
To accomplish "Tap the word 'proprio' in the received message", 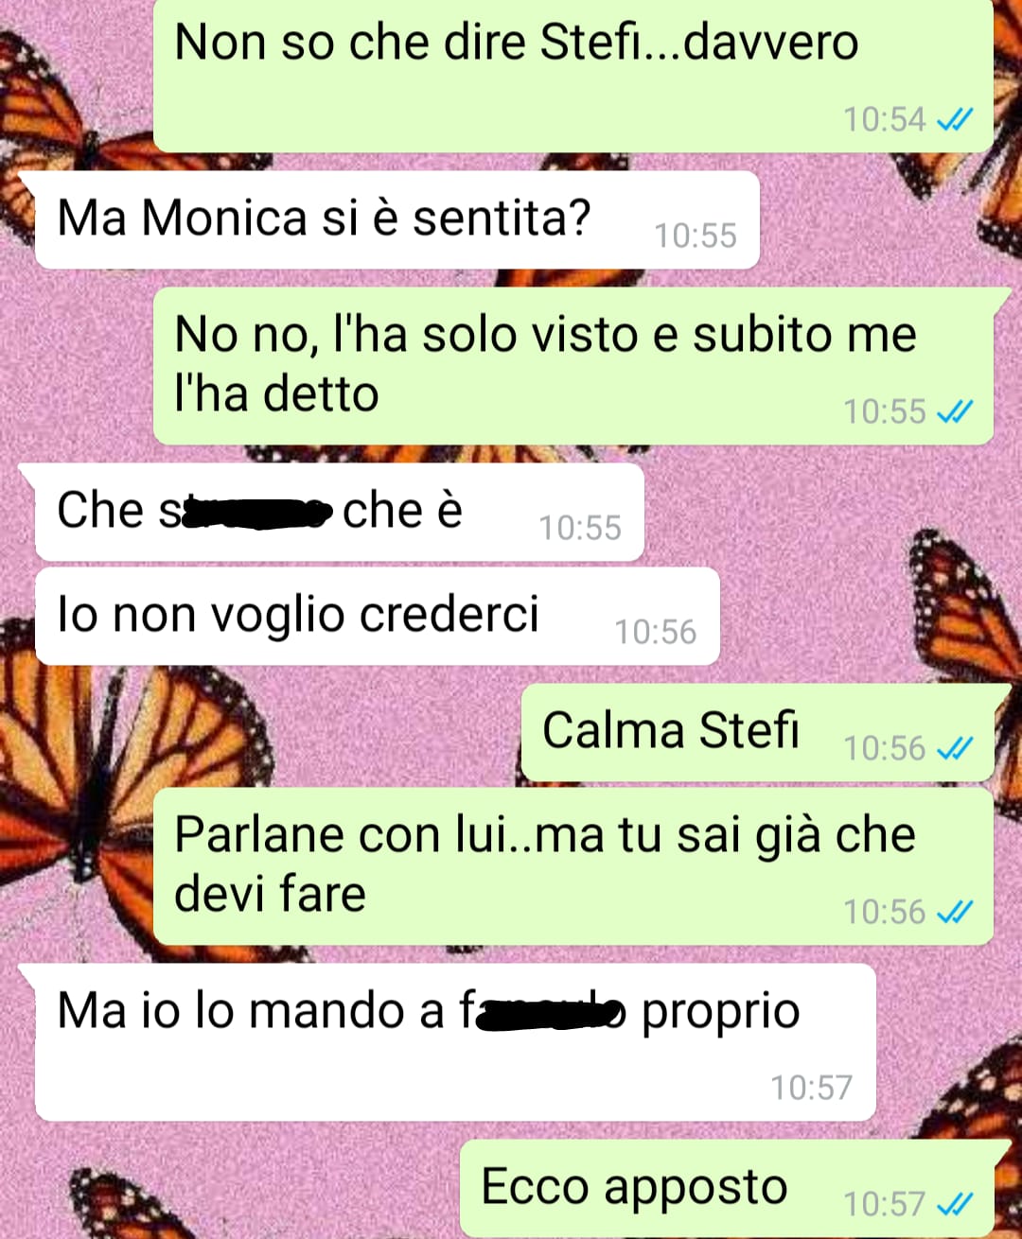I will click(x=720, y=1013).
